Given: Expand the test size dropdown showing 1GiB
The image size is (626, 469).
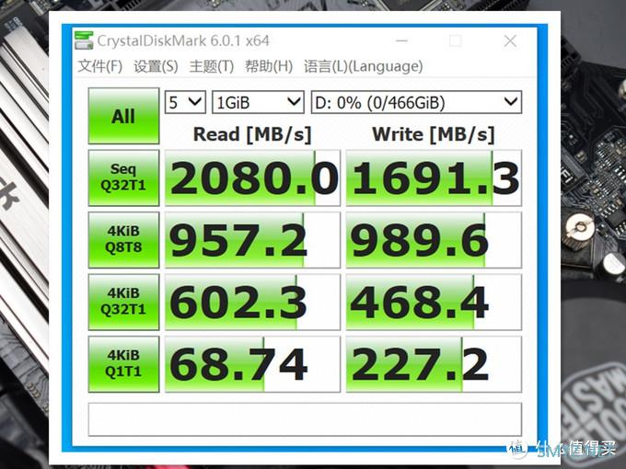Looking at the screenshot, I should [258, 102].
